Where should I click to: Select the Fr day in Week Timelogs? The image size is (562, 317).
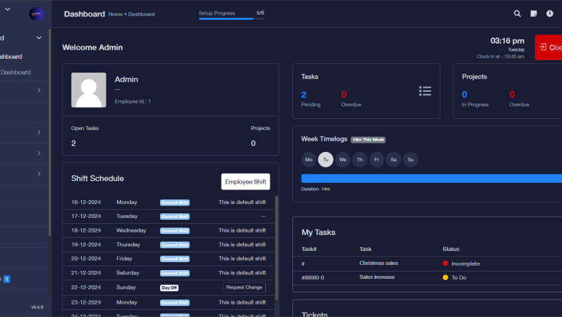376,160
